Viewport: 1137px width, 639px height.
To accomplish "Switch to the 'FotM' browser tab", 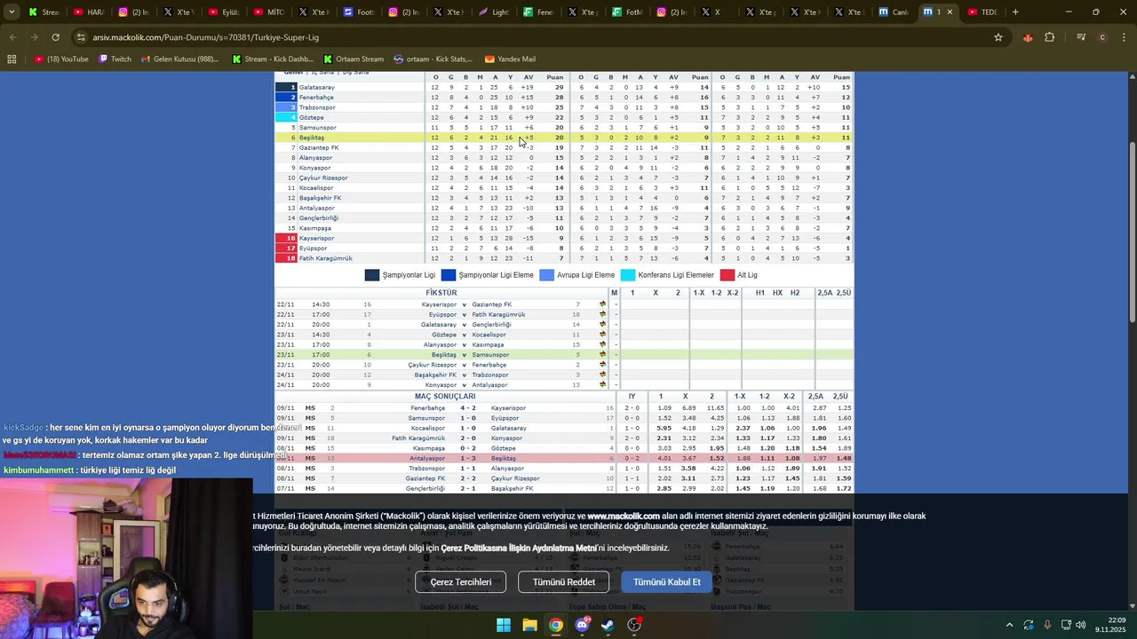I will (x=628, y=12).
